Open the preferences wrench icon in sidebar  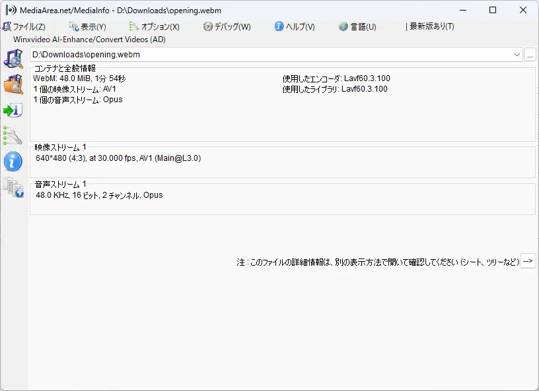13,136
